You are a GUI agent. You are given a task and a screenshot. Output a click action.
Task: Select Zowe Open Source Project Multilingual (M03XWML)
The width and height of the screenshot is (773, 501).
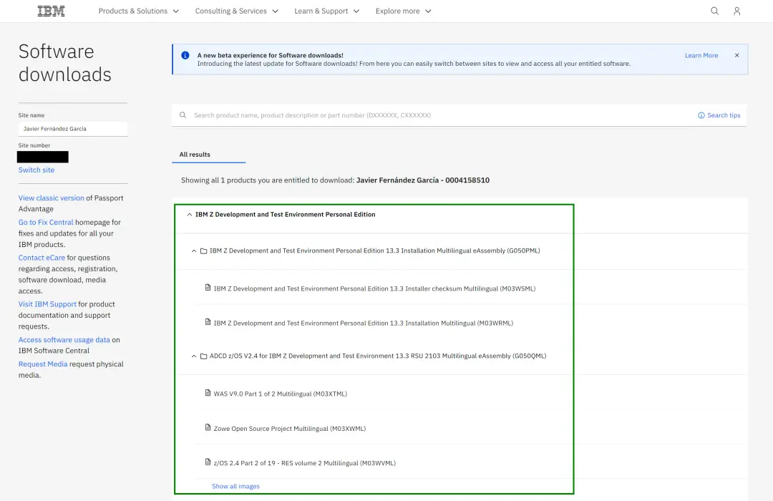[x=289, y=429]
